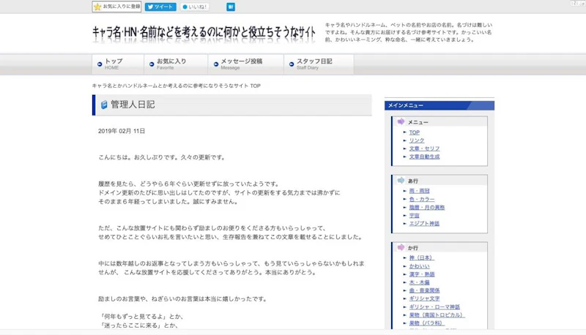
Task: Click the site title logo banner
Action: 204,33
